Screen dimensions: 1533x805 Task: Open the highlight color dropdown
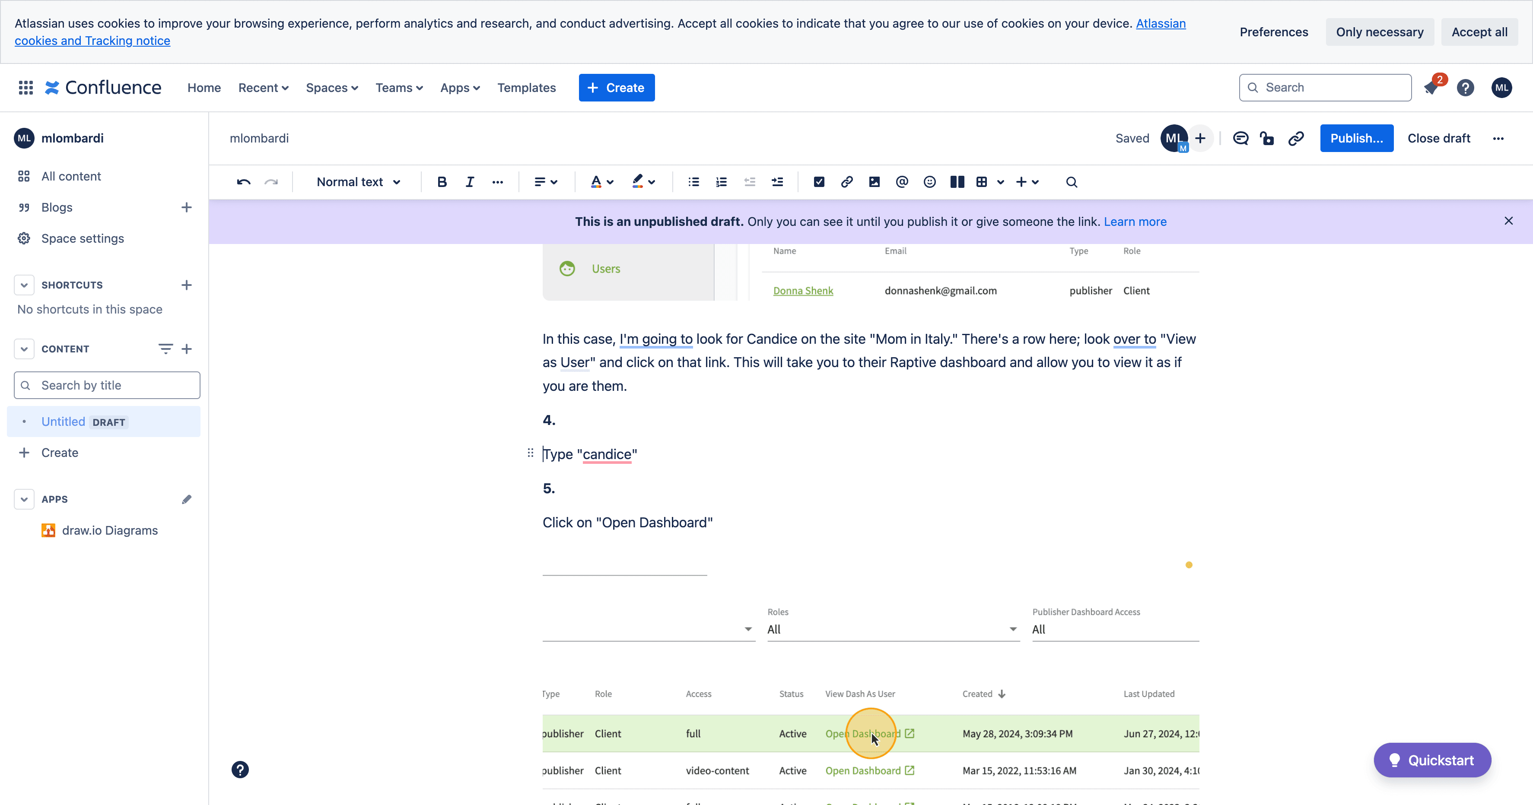click(643, 182)
